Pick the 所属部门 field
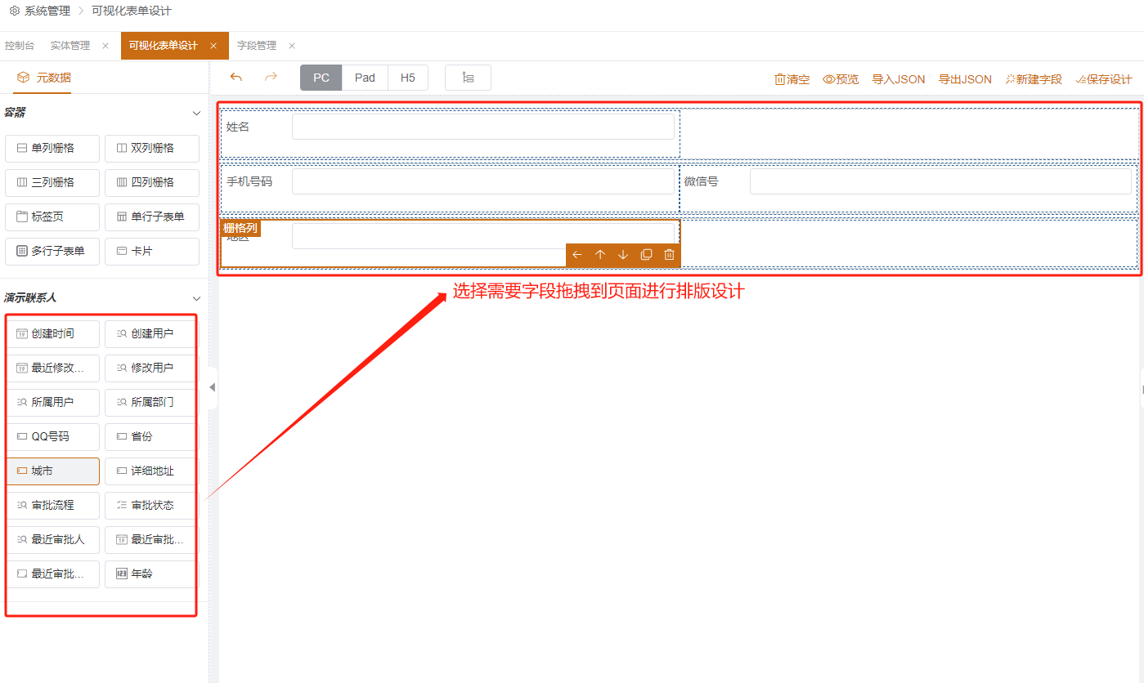 (x=150, y=402)
